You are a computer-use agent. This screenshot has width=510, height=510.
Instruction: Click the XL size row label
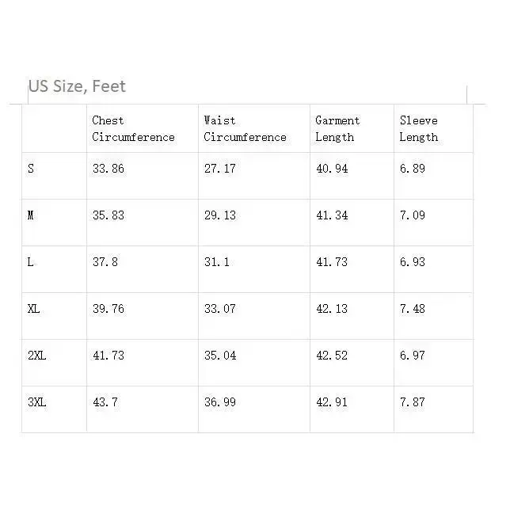coord(33,309)
